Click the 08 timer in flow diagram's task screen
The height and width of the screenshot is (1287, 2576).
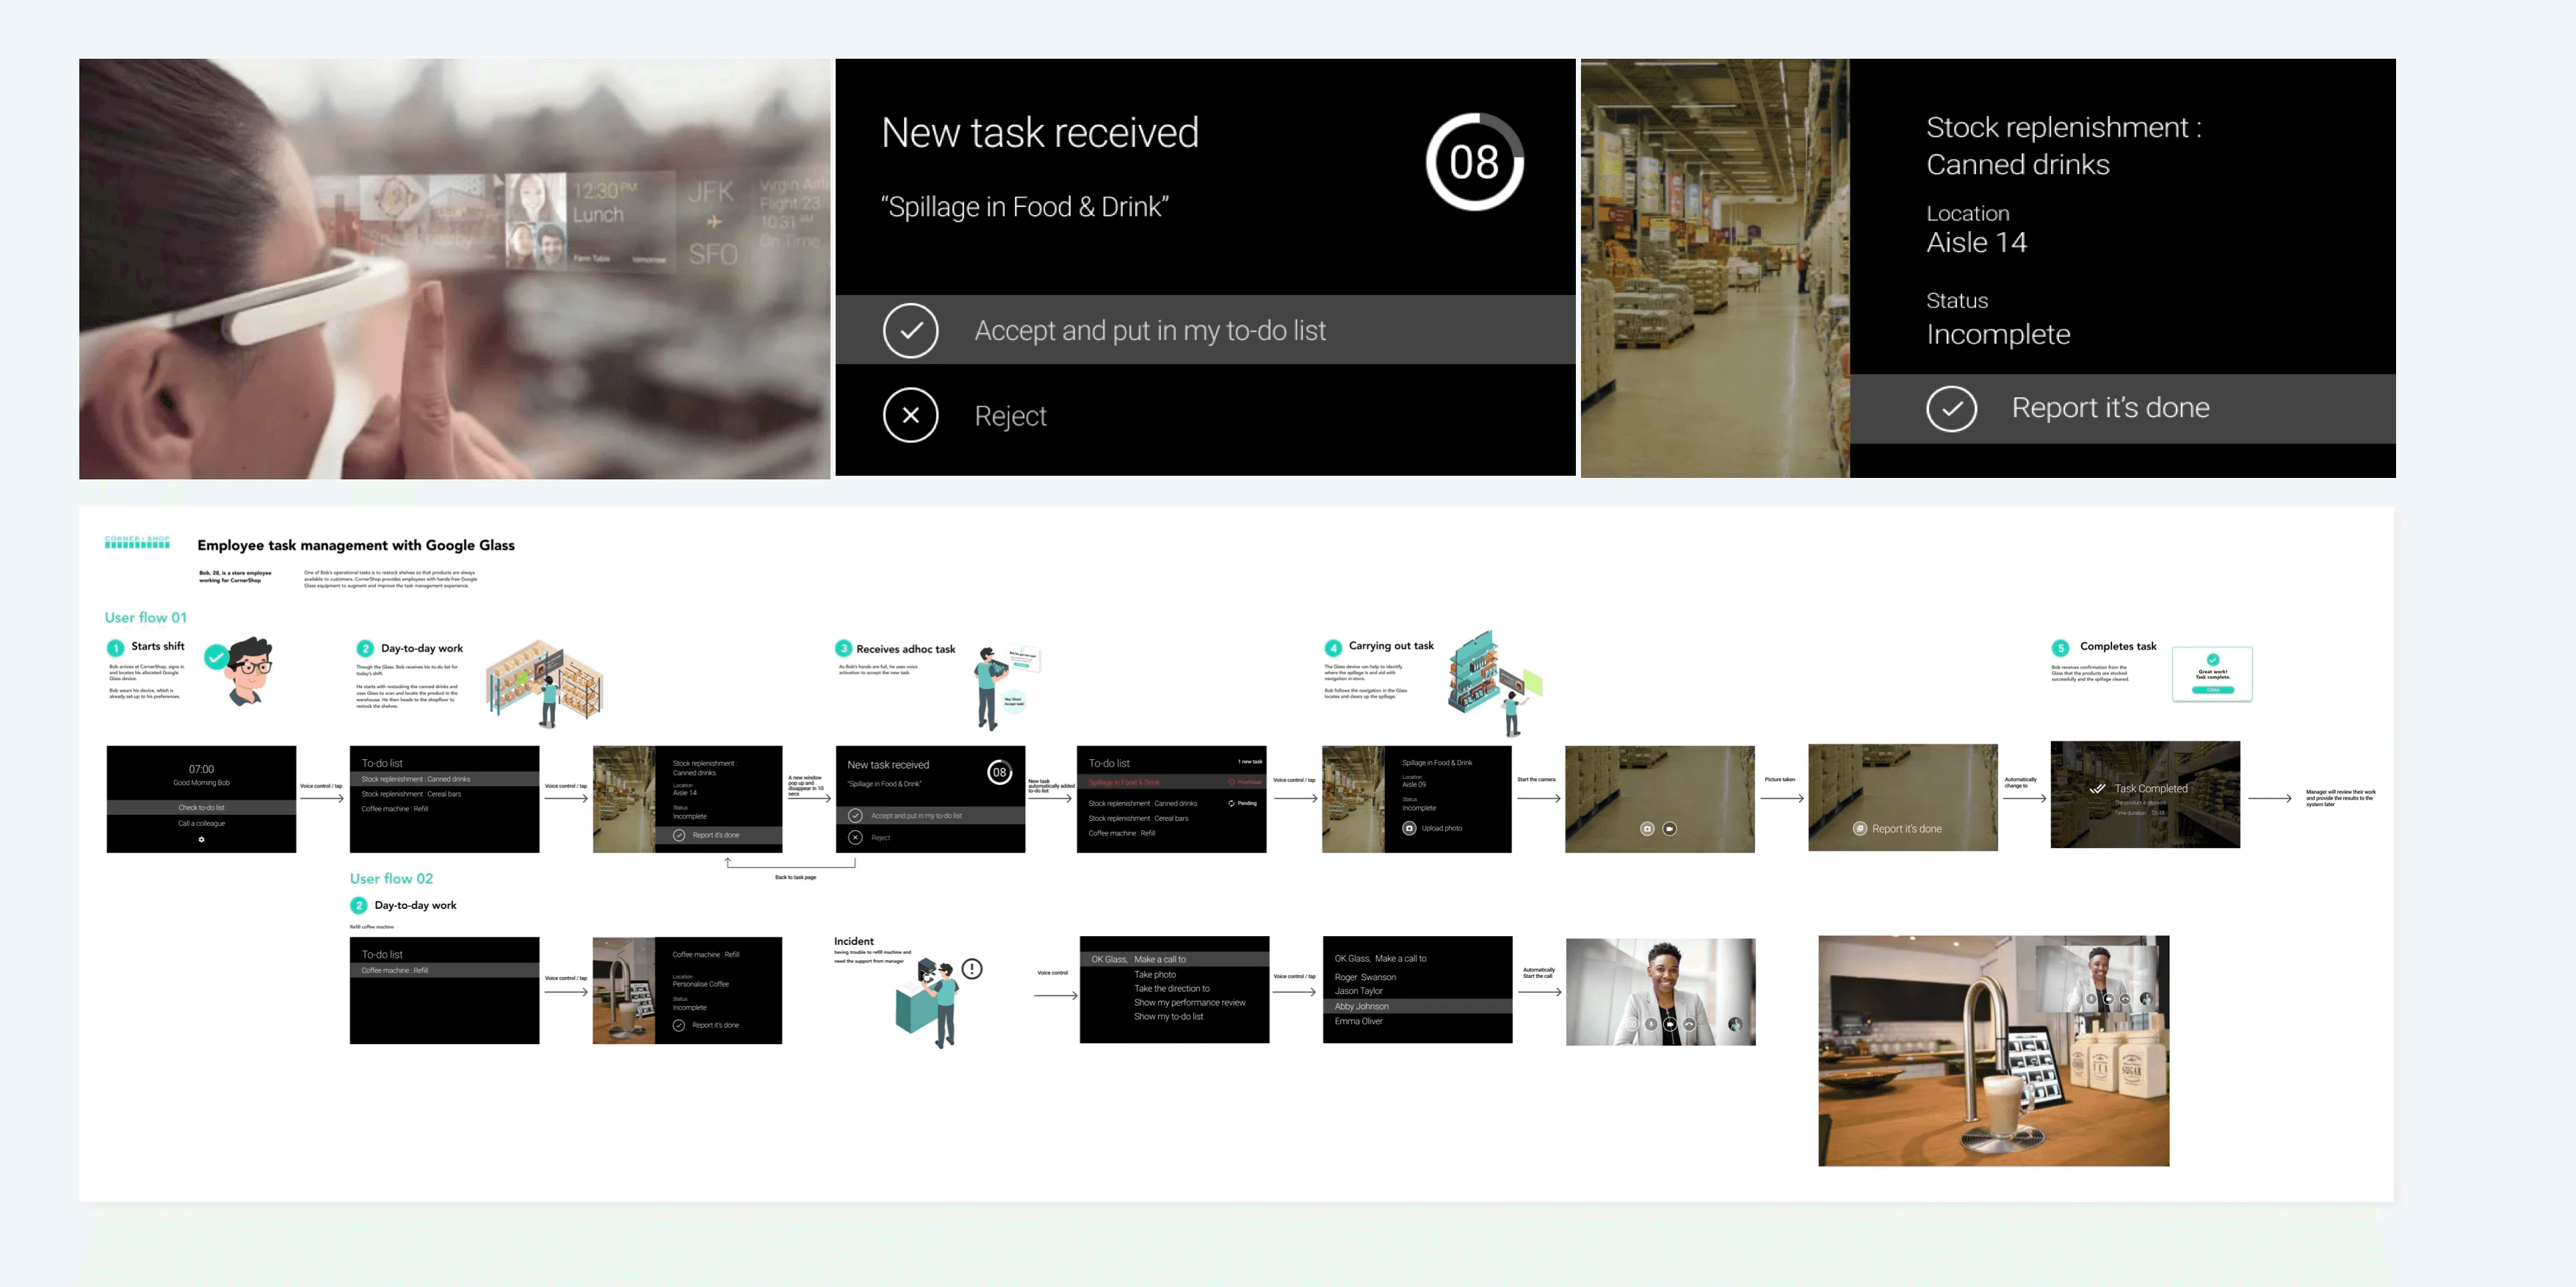pos(999,772)
